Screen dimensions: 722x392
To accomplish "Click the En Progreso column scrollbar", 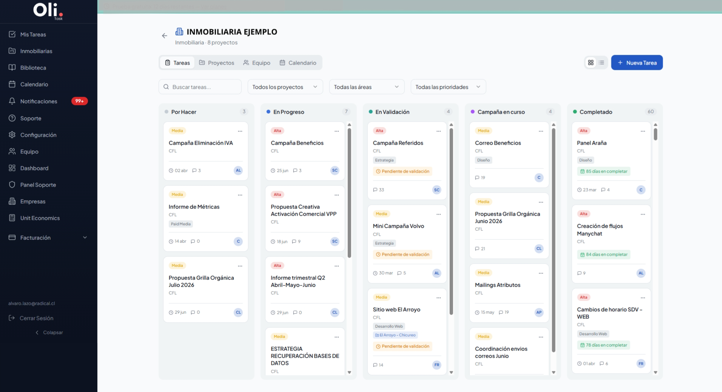I will [349, 193].
